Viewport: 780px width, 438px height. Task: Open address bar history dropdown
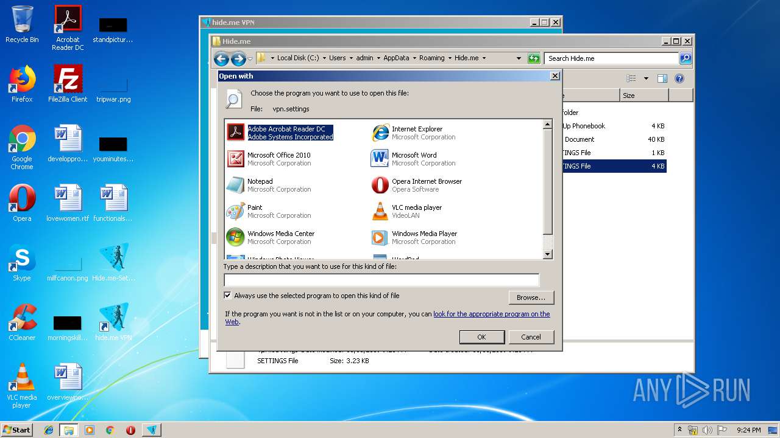[x=519, y=58]
